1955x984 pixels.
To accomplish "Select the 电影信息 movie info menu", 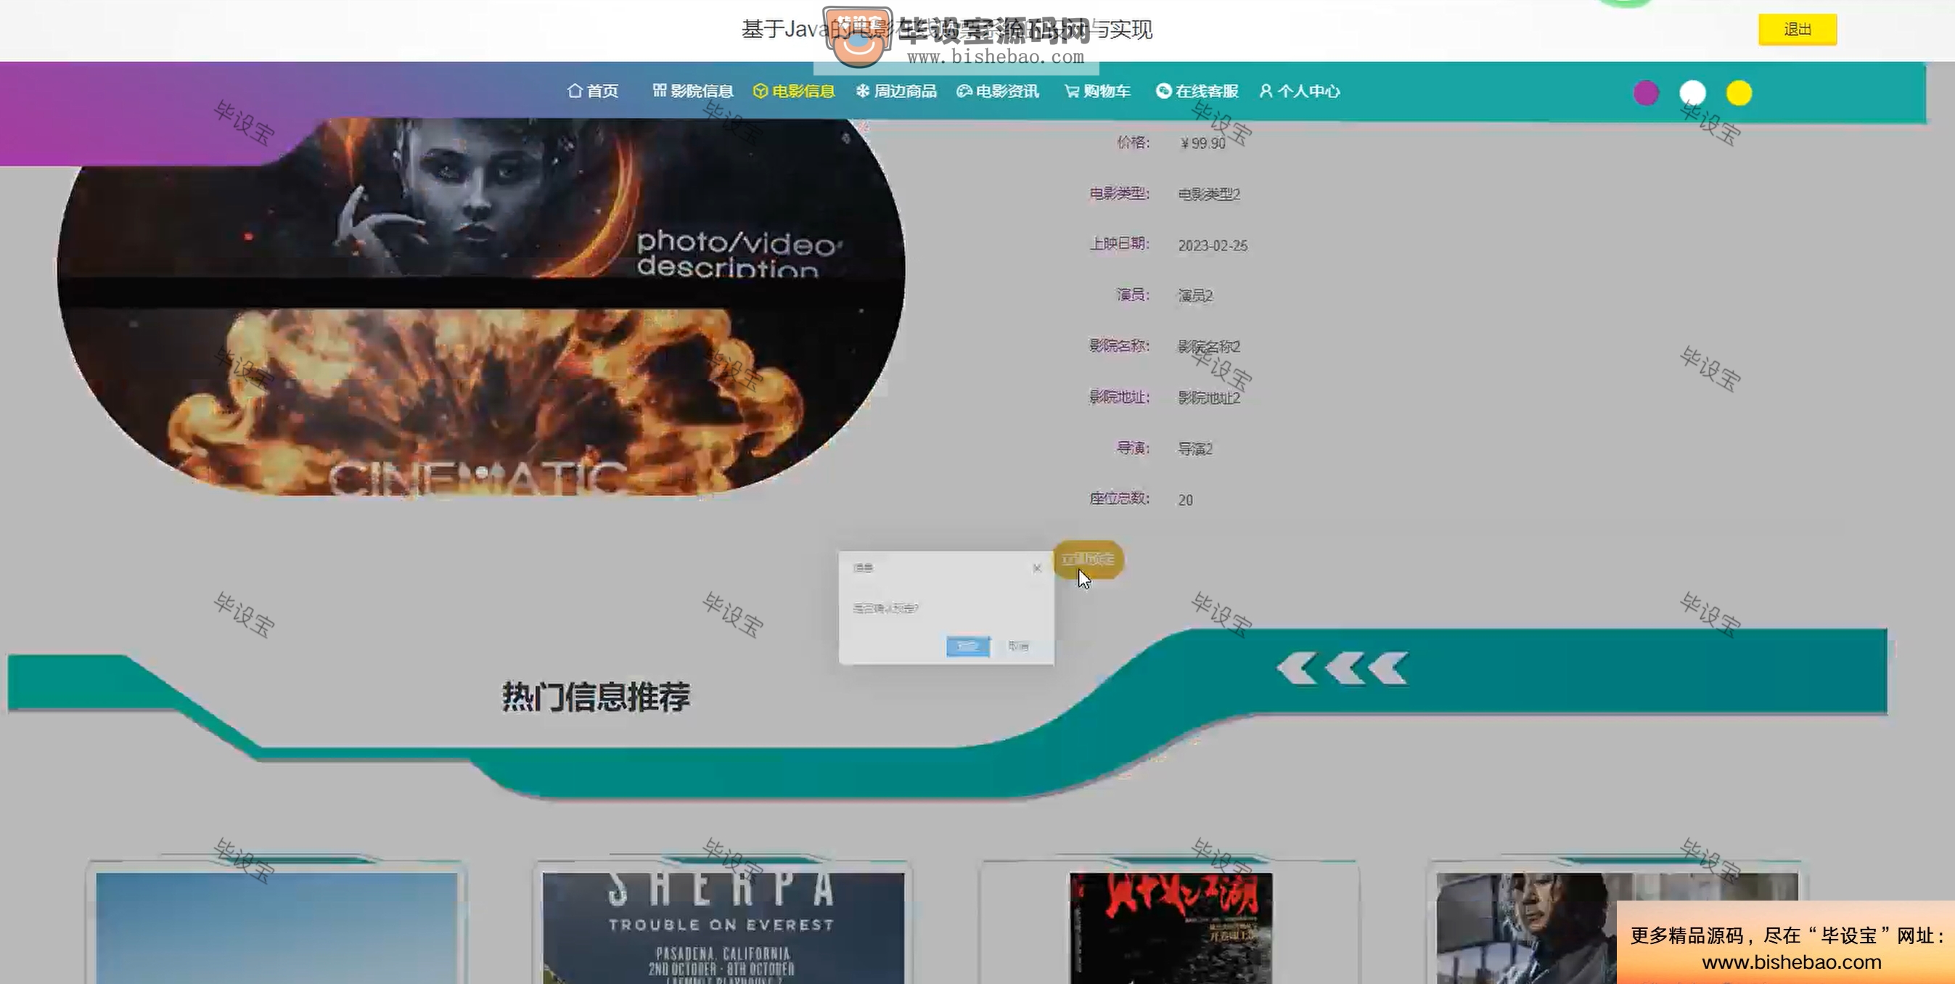I will tap(794, 91).
